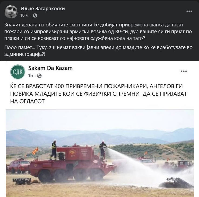Image resolution: width=199 pixels, height=197 pixels.
Task: Open three-dot options on Sakam Da Kazam post
Action: click(184, 71)
